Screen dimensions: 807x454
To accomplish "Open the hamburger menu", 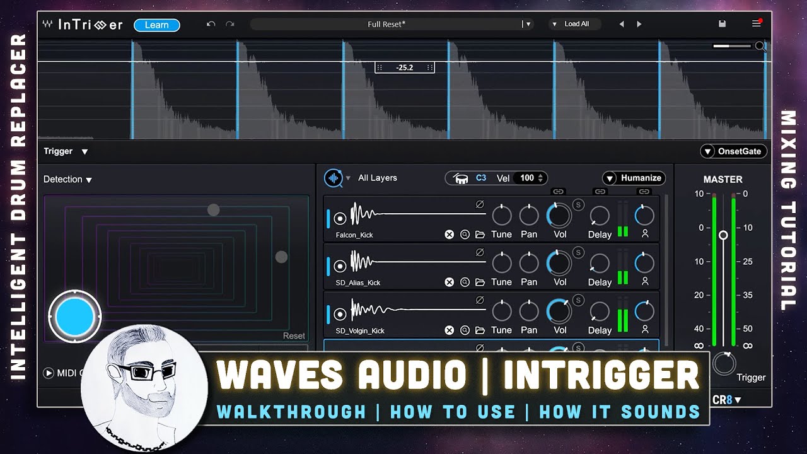I will tap(757, 24).
